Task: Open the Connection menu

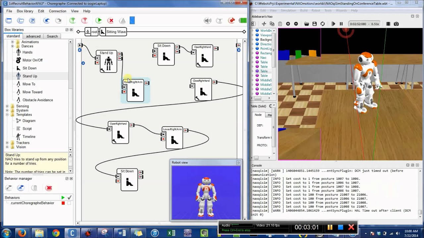Action: pyautogui.click(x=58, y=11)
